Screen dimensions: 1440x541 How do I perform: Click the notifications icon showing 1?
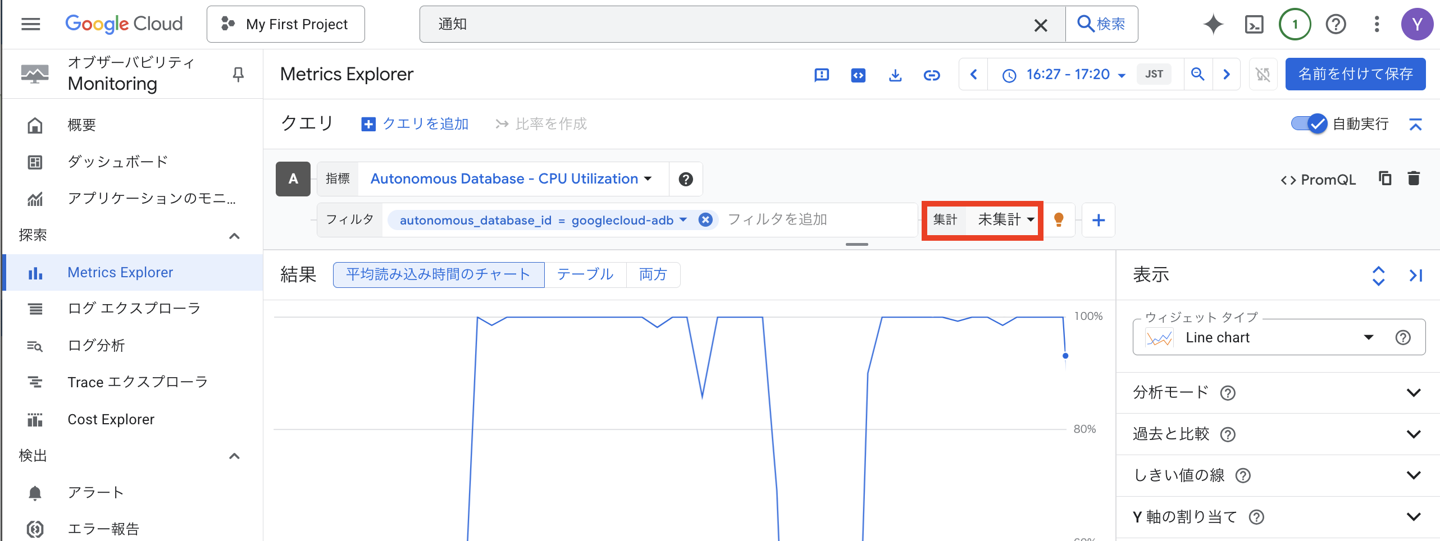click(1295, 24)
